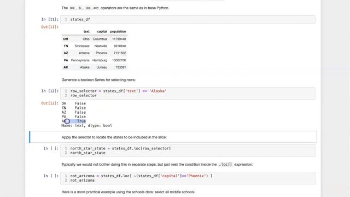Click the 'capital' column header
The image size is (350, 197).
pos(102,32)
